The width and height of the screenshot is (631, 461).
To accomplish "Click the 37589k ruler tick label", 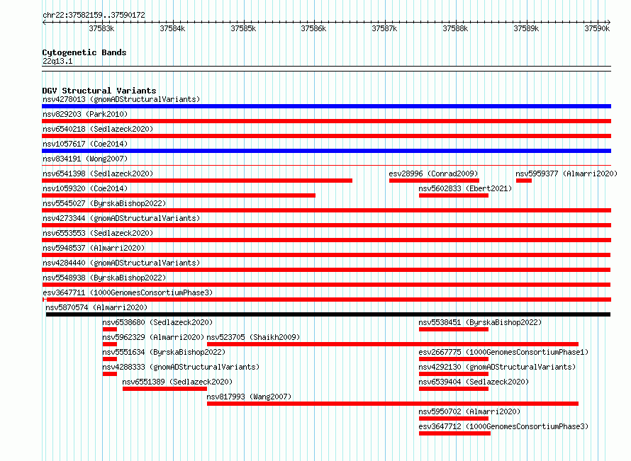I will click(526, 28).
